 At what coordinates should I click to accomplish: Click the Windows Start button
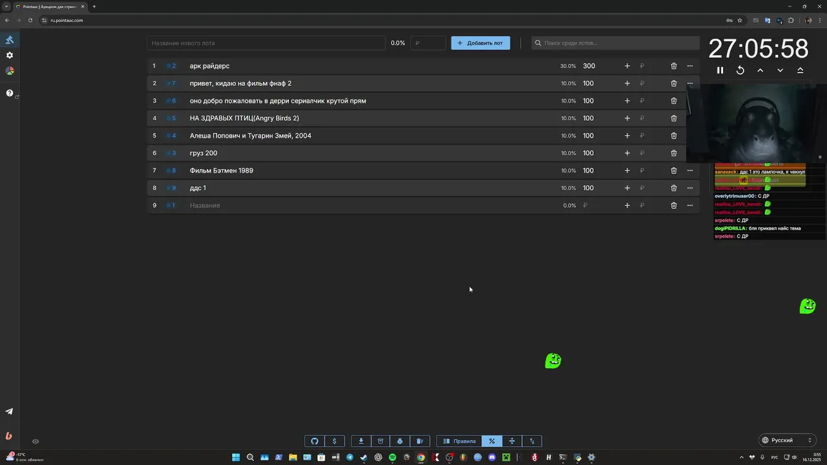tap(236, 457)
